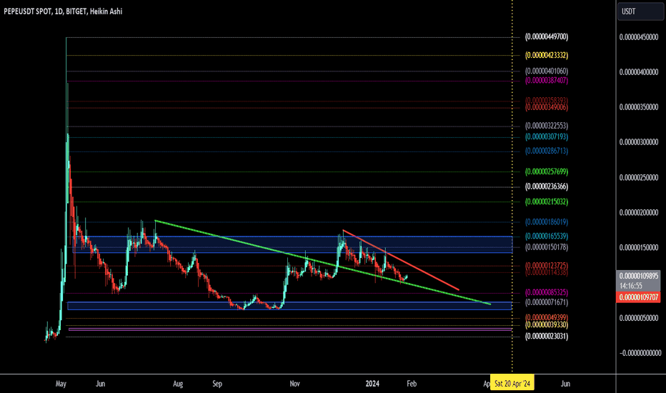Click the magenta fib label 0.00000085325
Viewport: 666px width, 393px height.
(x=546, y=292)
